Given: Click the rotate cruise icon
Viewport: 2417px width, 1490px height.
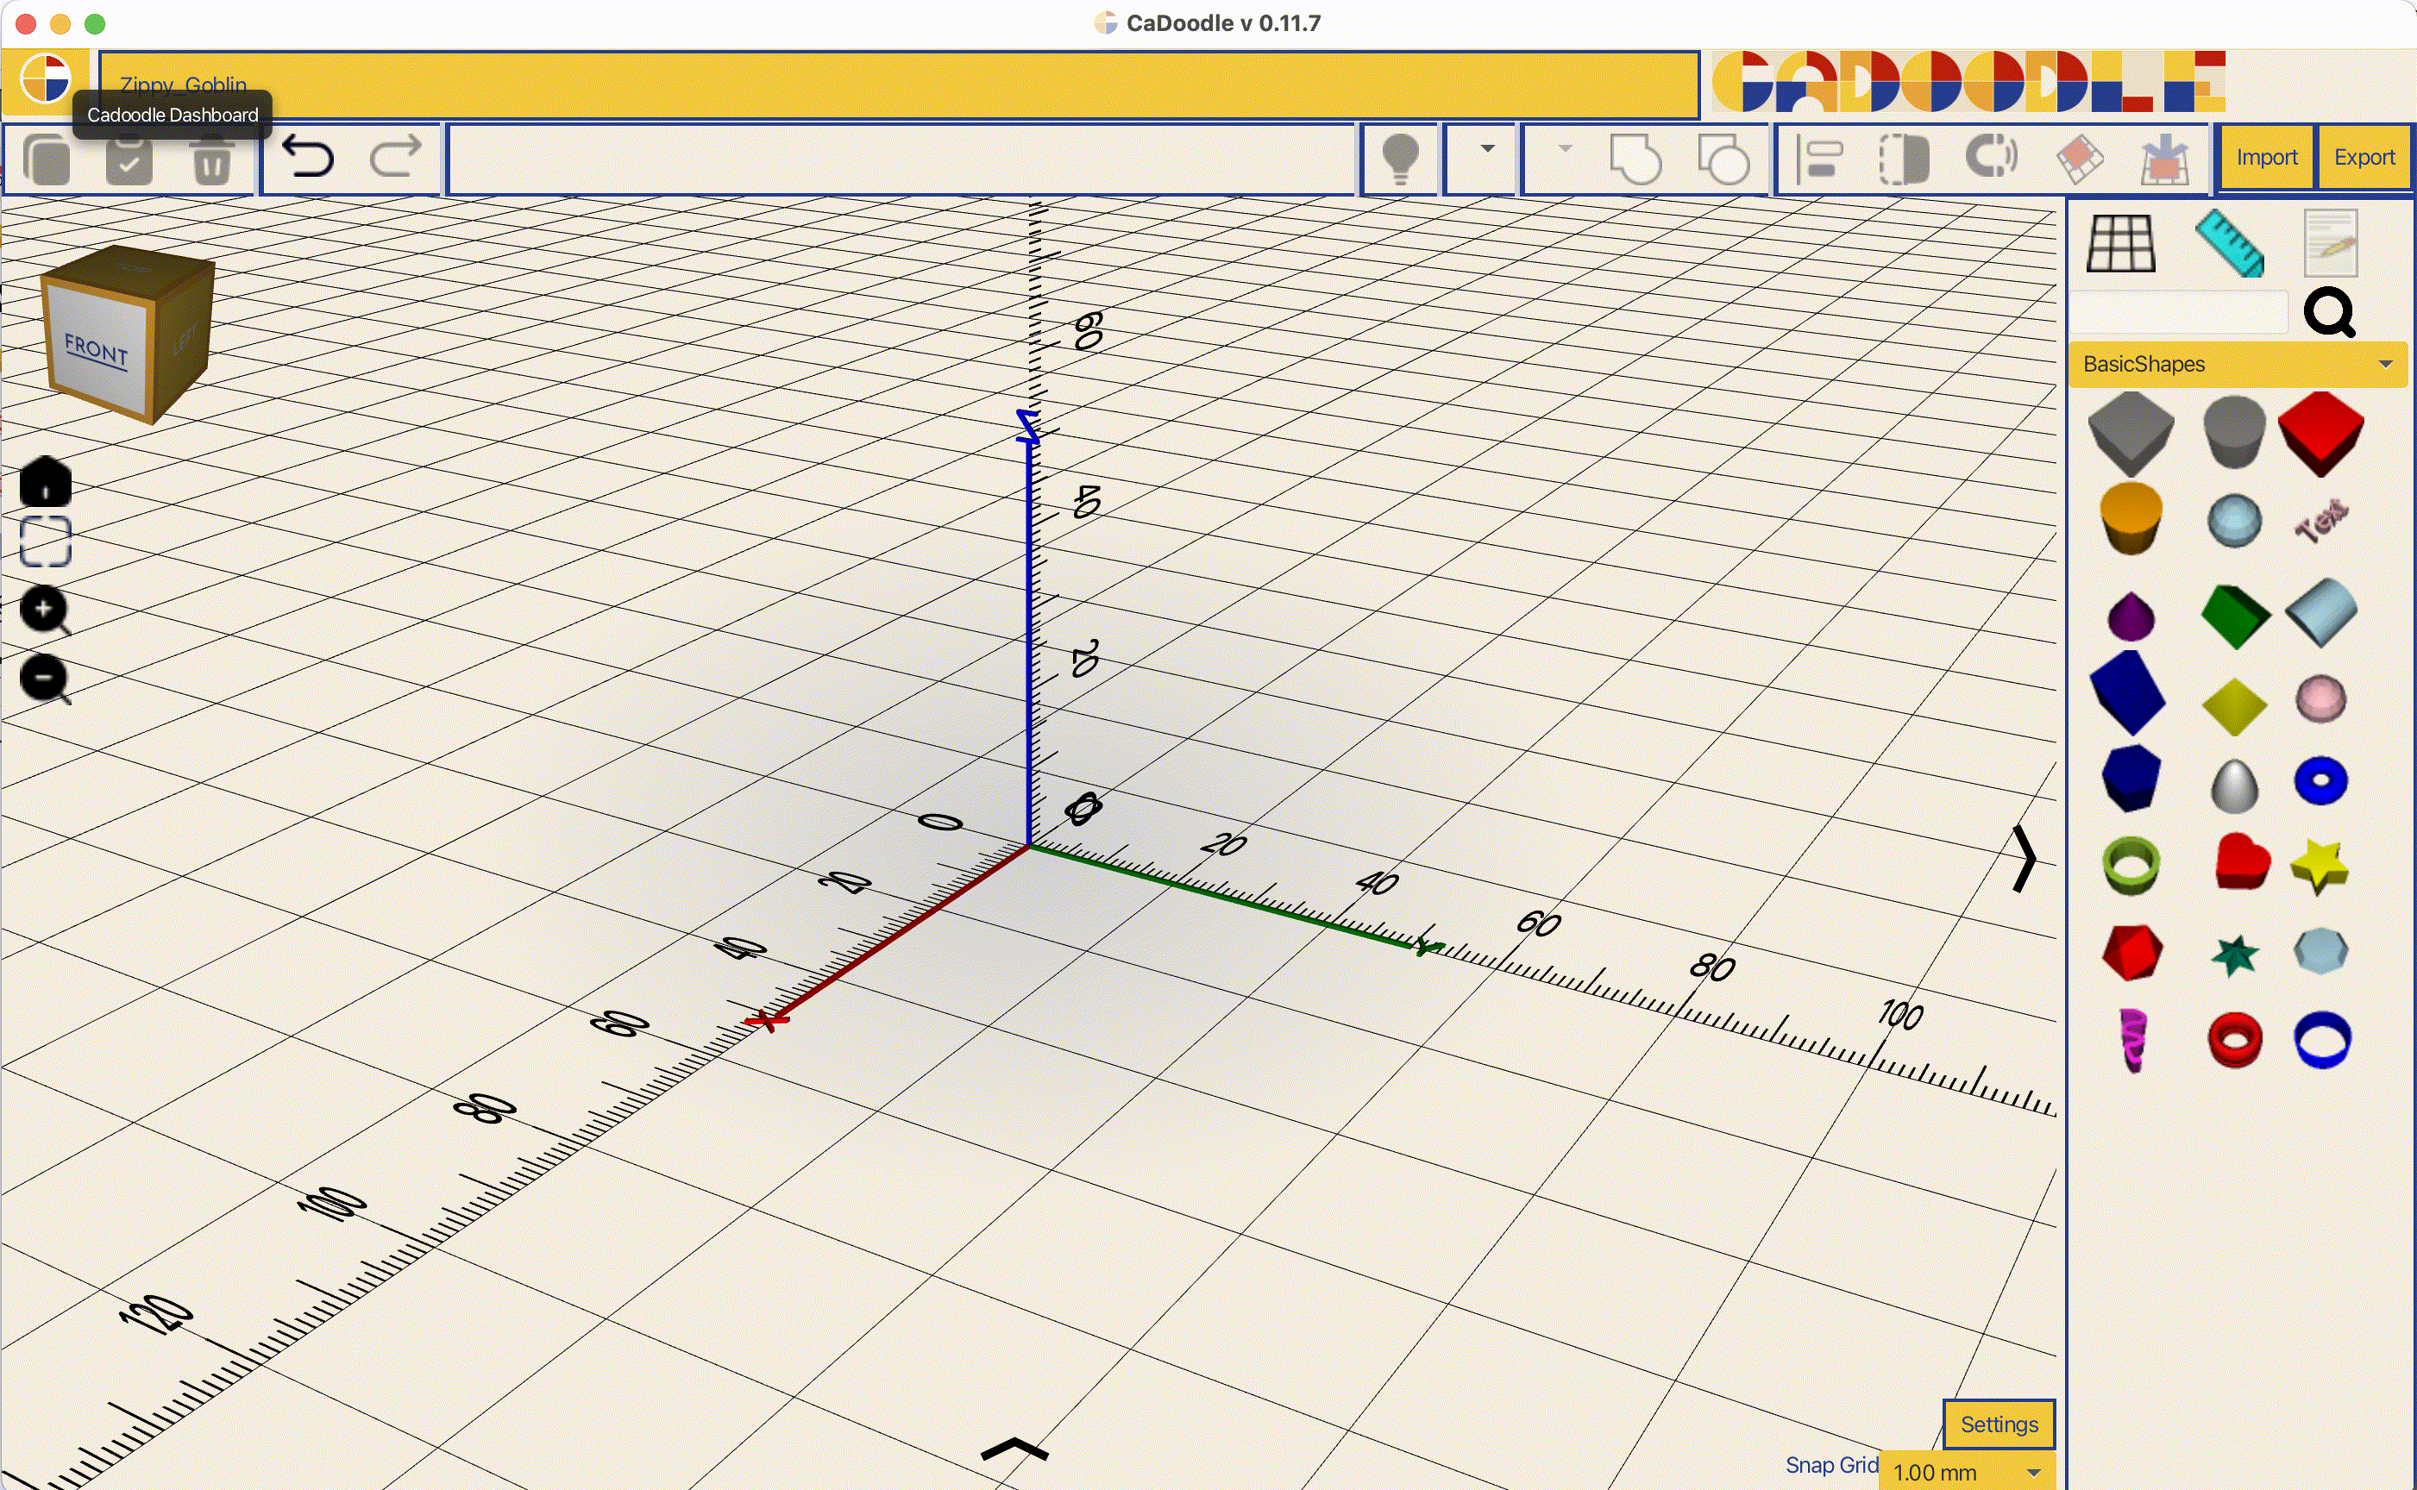Looking at the screenshot, I should pos(1991,157).
